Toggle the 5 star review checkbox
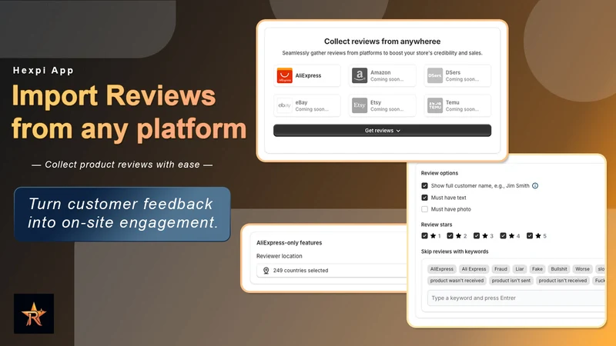Screen dimensions: 616x346 [530, 236]
